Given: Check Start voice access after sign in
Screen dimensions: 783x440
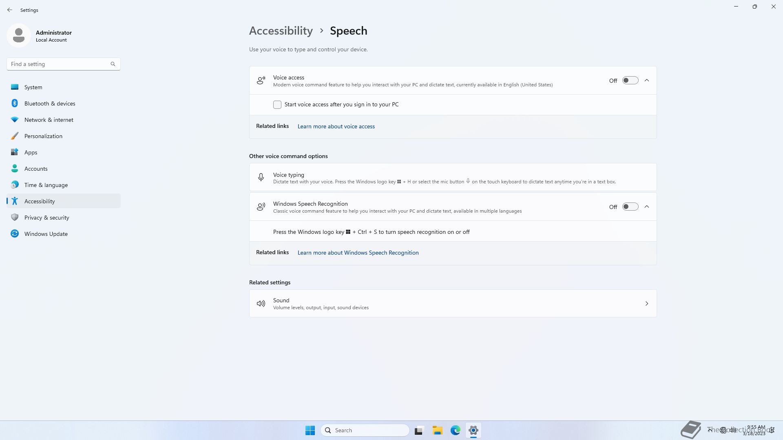Looking at the screenshot, I should pos(277,105).
